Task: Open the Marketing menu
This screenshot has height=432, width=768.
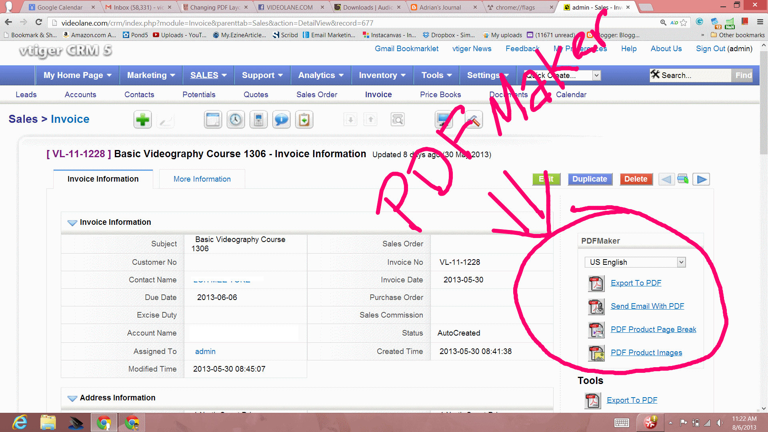Action: tap(150, 75)
